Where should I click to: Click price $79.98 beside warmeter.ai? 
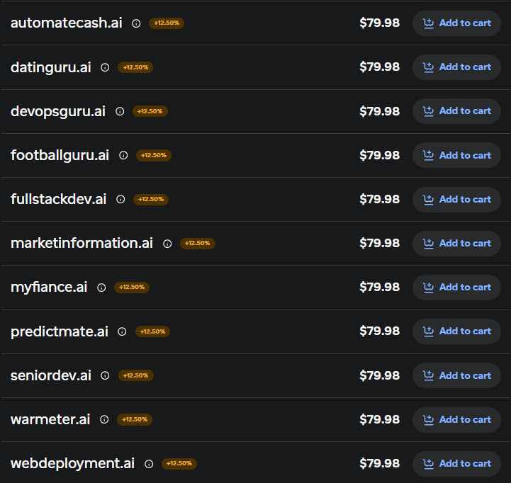click(380, 419)
